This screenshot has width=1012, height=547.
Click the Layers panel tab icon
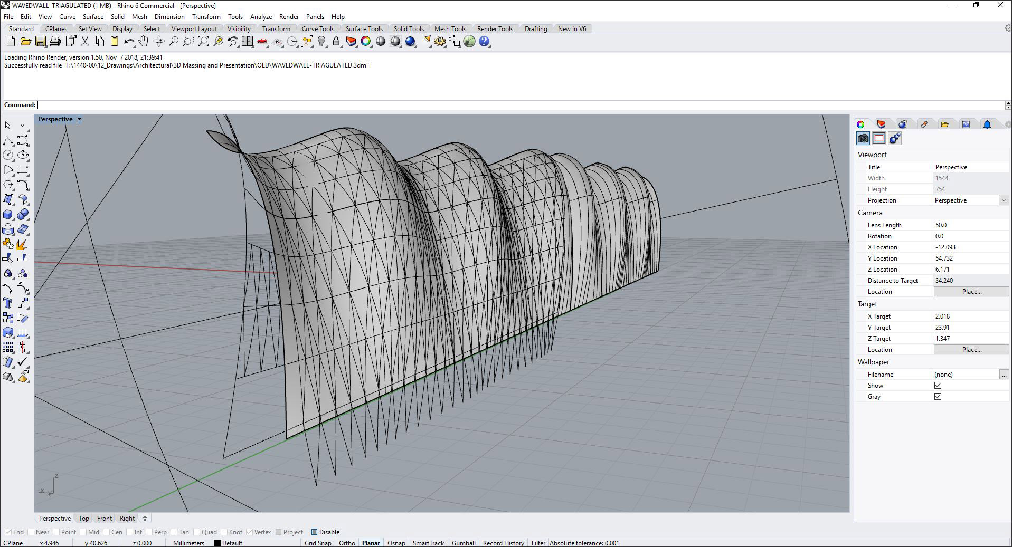click(881, 124)
